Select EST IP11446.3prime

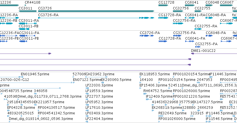click(x=223, y=74)
